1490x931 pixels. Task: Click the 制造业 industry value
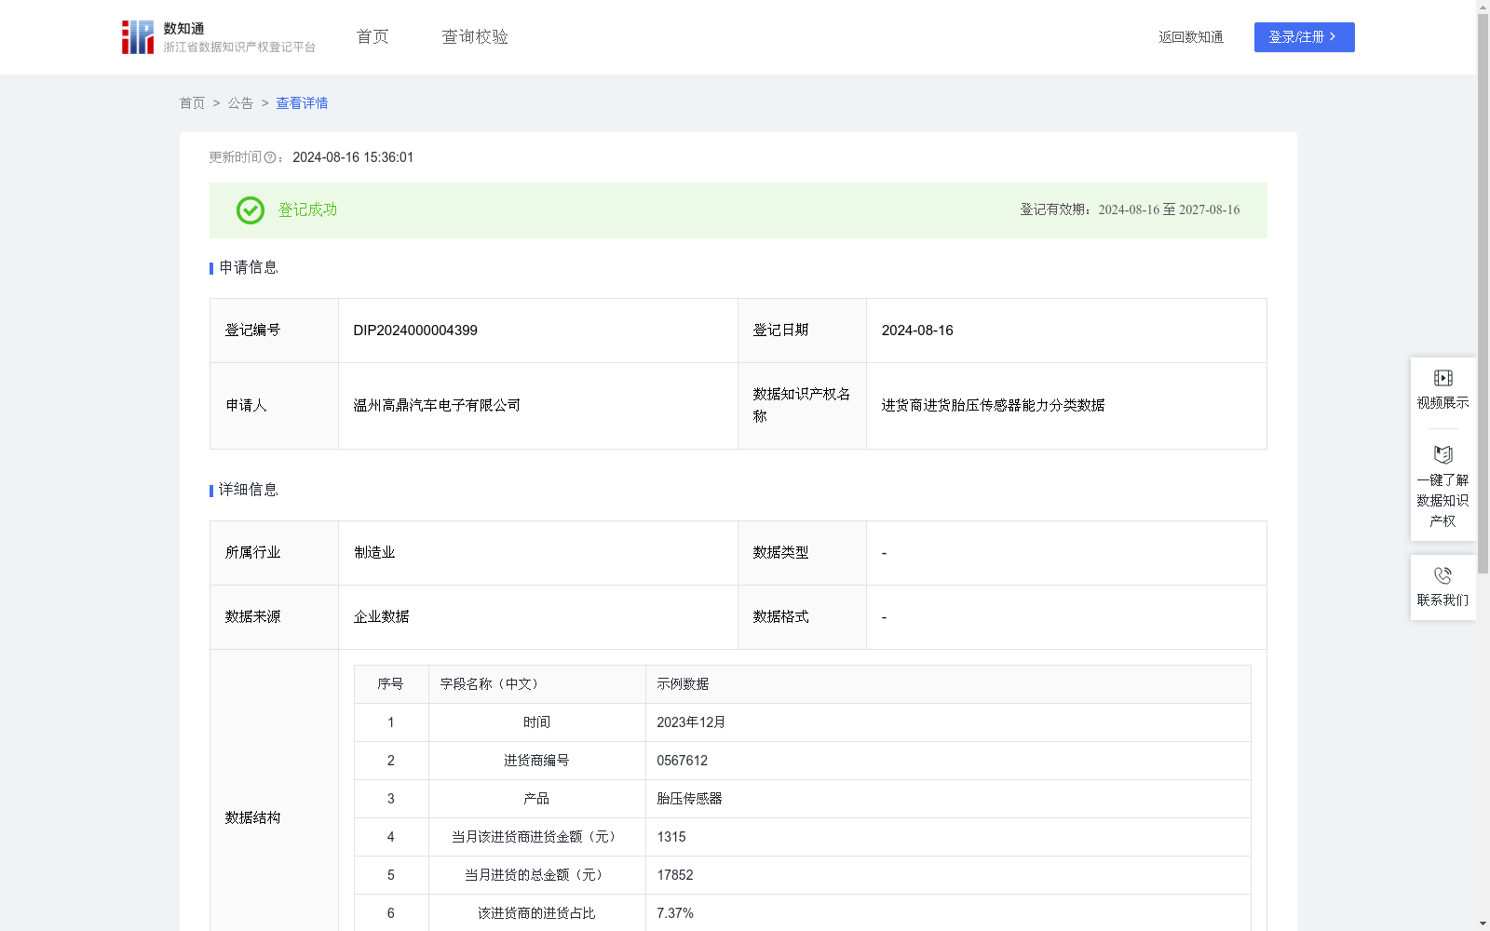tap(374, 553)
